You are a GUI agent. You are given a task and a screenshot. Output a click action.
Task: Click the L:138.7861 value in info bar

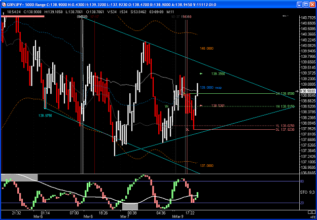click(74, 12)
